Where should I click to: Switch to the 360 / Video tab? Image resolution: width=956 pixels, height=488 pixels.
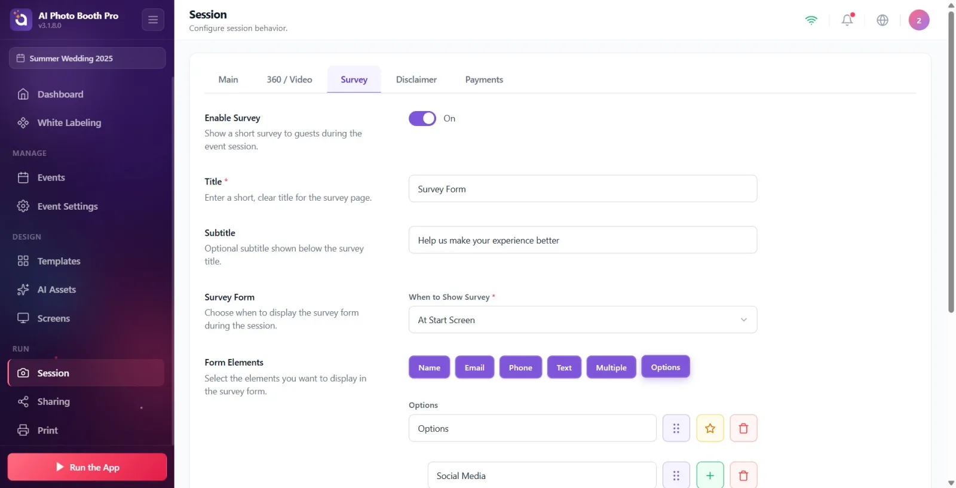point(289,79)
